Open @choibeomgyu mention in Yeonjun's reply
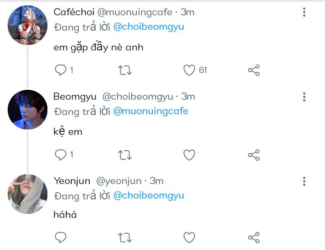The width and height of the screenshot is (325, 250). click(149, 195)
